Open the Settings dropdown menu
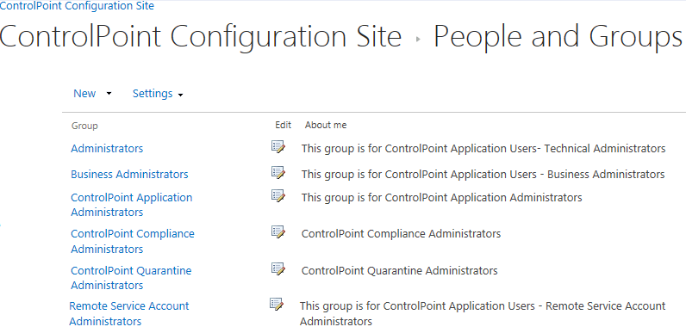686x333 pixels. click(158, 94)
